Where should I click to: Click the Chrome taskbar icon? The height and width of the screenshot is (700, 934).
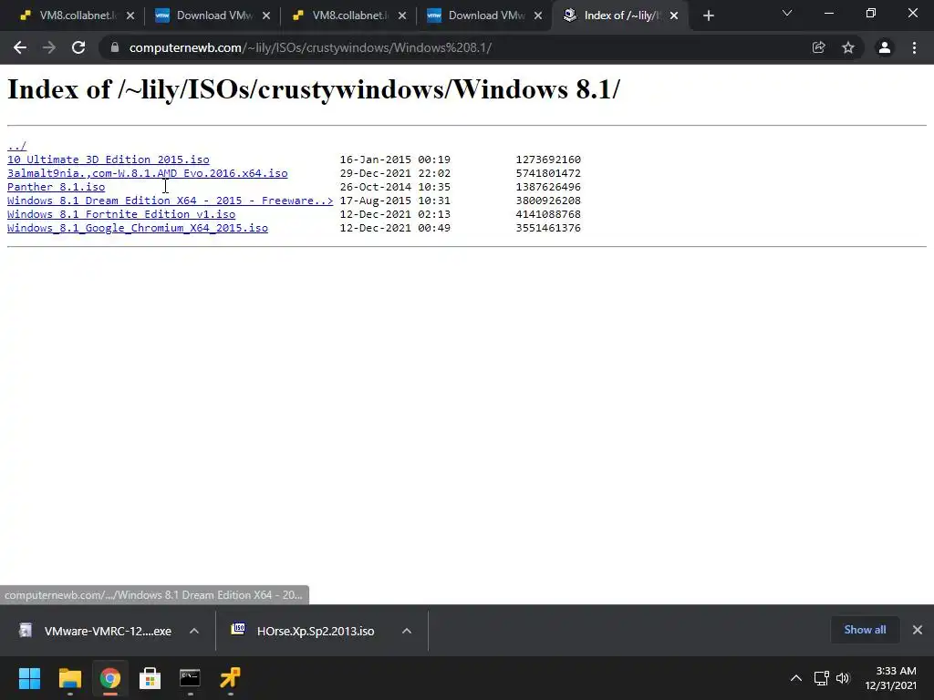pyautogui.click(x=109, y=678)
